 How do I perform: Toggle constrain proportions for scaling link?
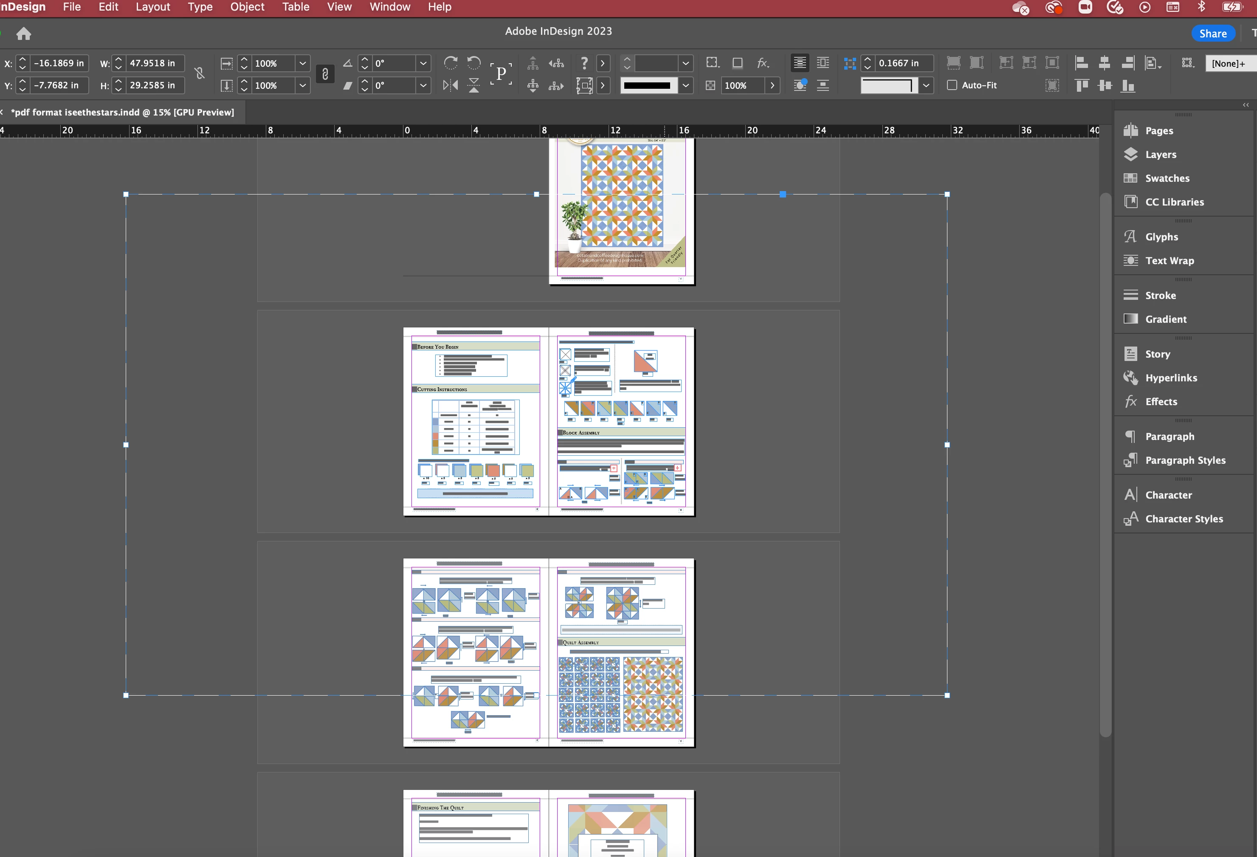tap(325, 74)
